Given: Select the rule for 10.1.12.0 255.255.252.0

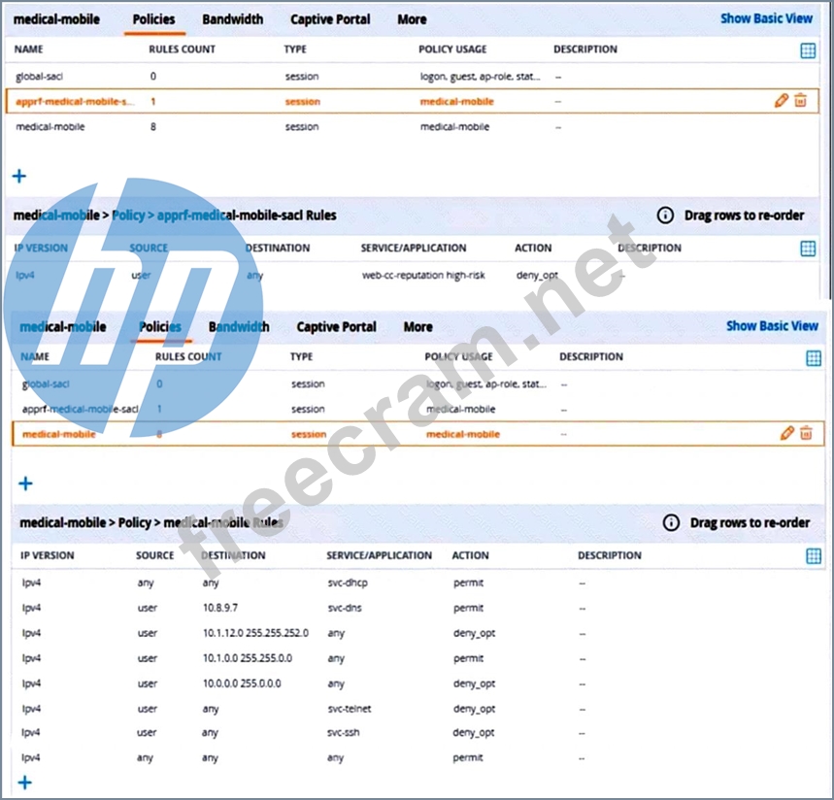Looking at the screenshot, I should pyautogui.click(x=418, y=633).
